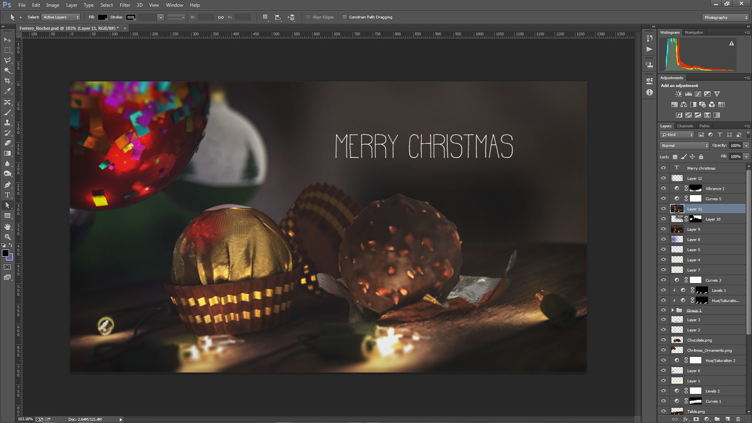The height and width of the screenshot is (423, 752).
Task: Add a Color Balance adjustment
Action: tap(684, 104)
